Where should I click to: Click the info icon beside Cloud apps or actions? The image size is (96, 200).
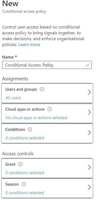(x=49, y=109)
